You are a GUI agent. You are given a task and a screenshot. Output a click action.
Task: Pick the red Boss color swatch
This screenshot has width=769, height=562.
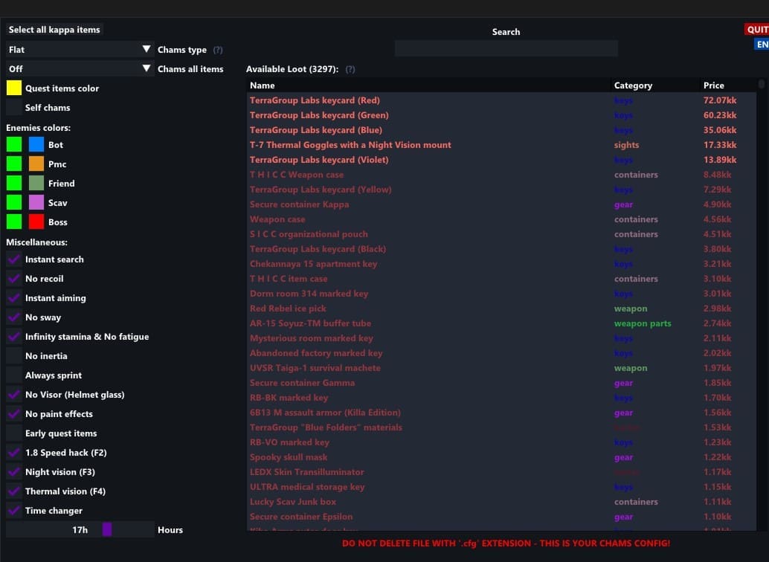coord(36,222)
